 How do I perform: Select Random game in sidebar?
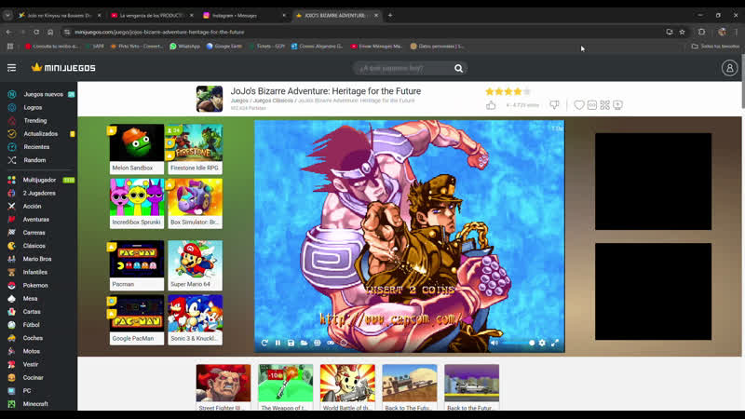34,160
